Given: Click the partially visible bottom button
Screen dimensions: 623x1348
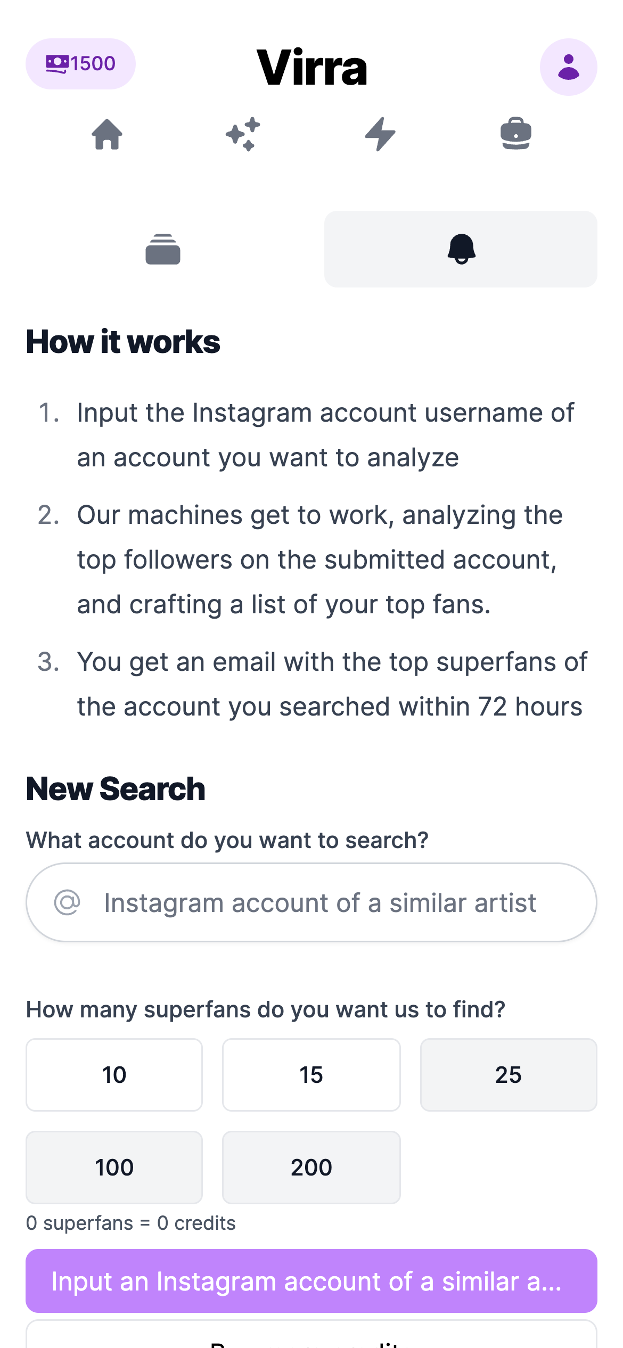Looking at the screenshot, I should coord(311,1336).
